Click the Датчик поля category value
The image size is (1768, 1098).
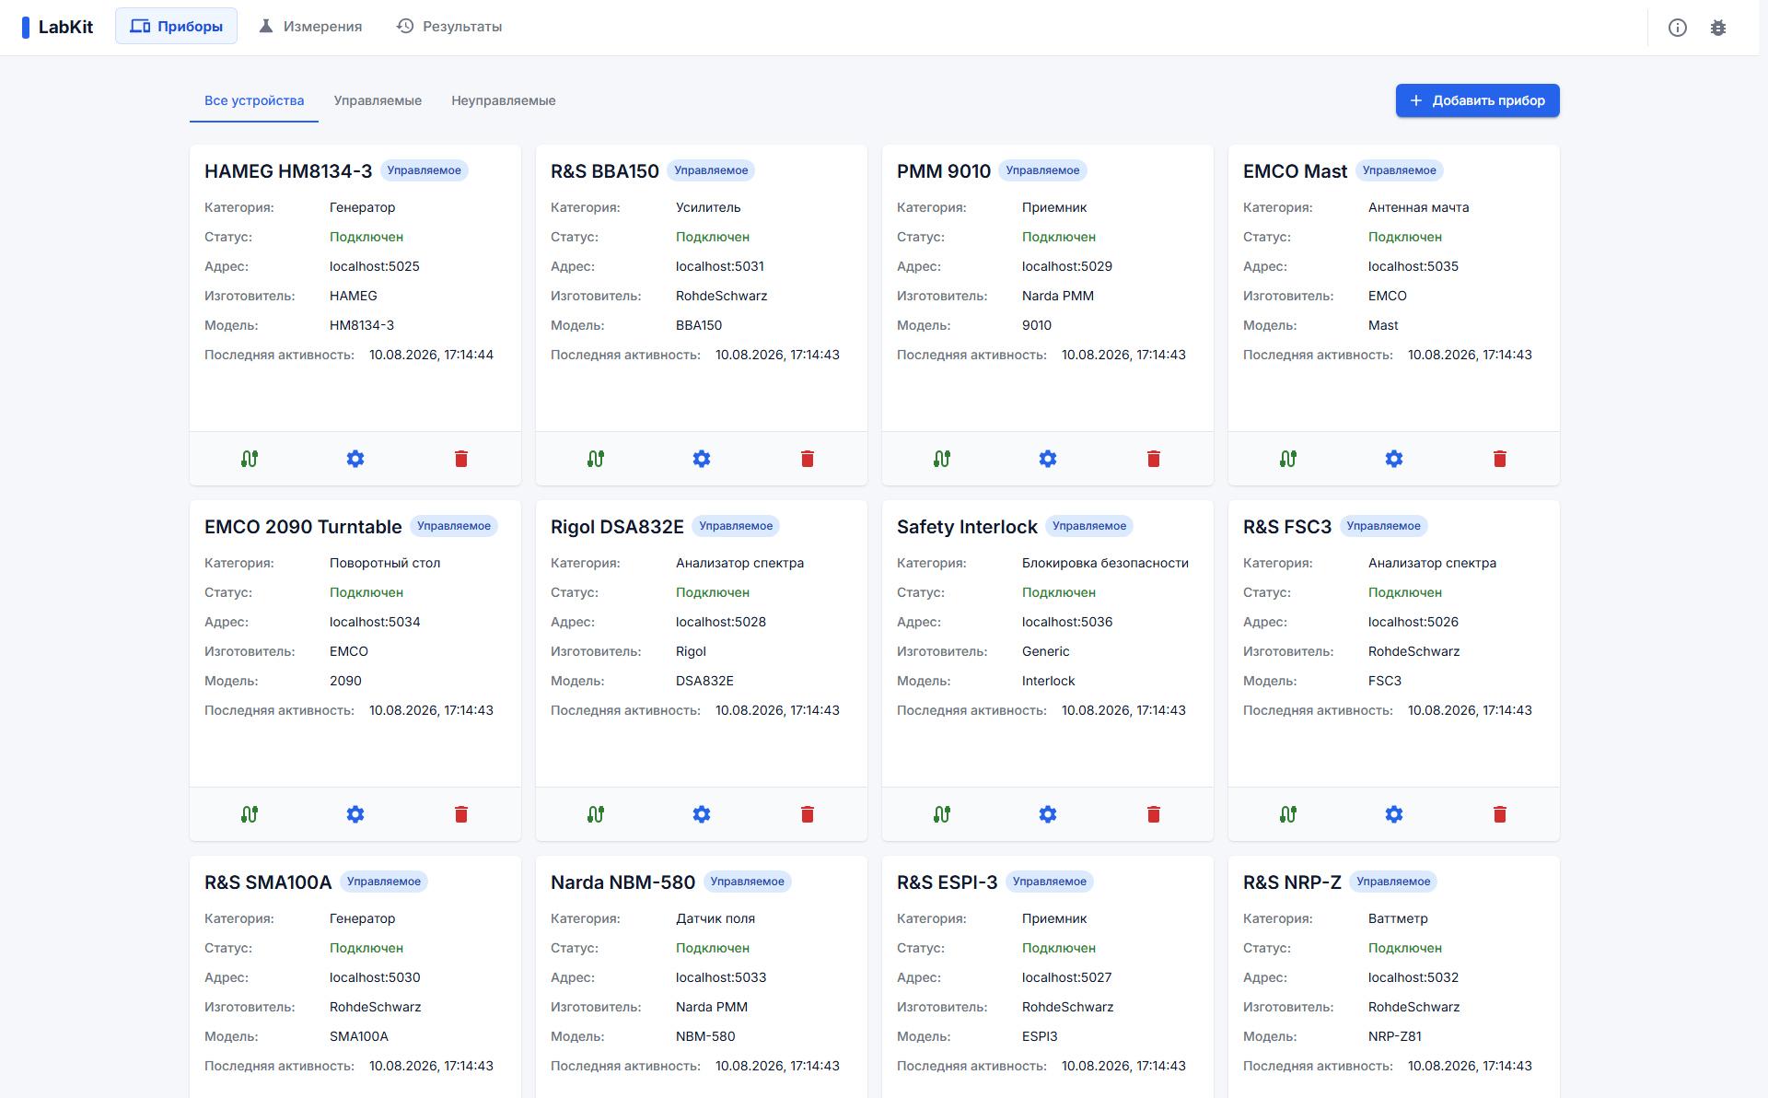pyautogui.click(x=715, y=918)
